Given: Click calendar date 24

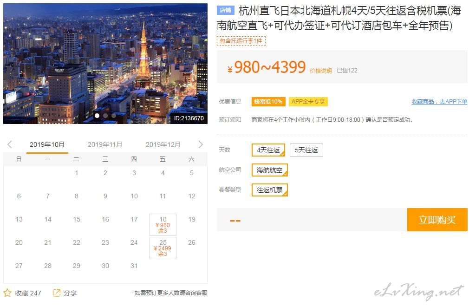Looking at the screenshot, I should pyautogui.click(x=134, y=242).
